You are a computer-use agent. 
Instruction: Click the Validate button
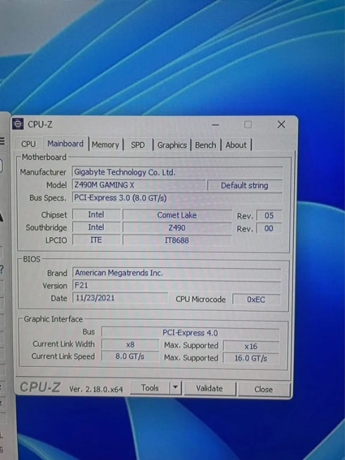(x=209, y=388)
